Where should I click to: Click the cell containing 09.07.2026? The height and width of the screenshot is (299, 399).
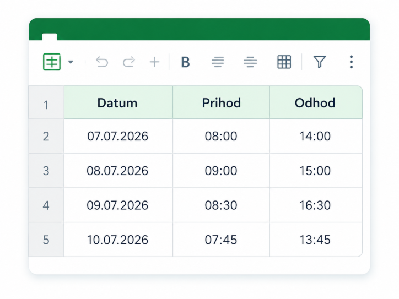[118, 205]
